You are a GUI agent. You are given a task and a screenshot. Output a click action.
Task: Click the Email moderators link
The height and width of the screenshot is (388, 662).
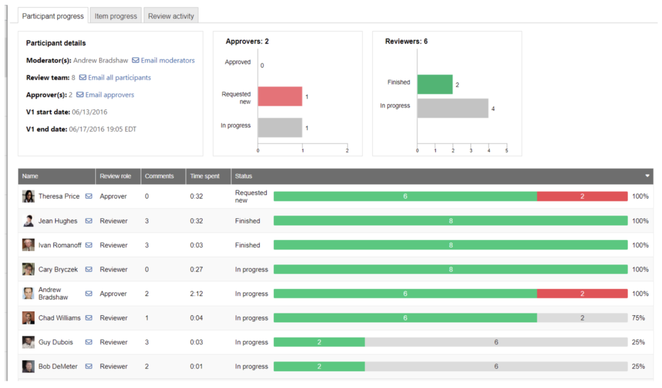point(163,60)
